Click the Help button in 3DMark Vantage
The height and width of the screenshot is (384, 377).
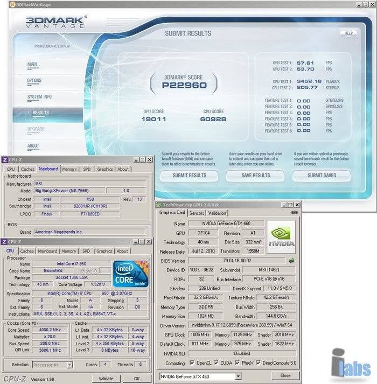point(348,33)
